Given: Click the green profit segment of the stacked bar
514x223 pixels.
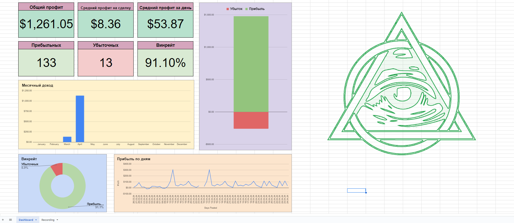Looking at the screenshot, I should coord(251,64).
